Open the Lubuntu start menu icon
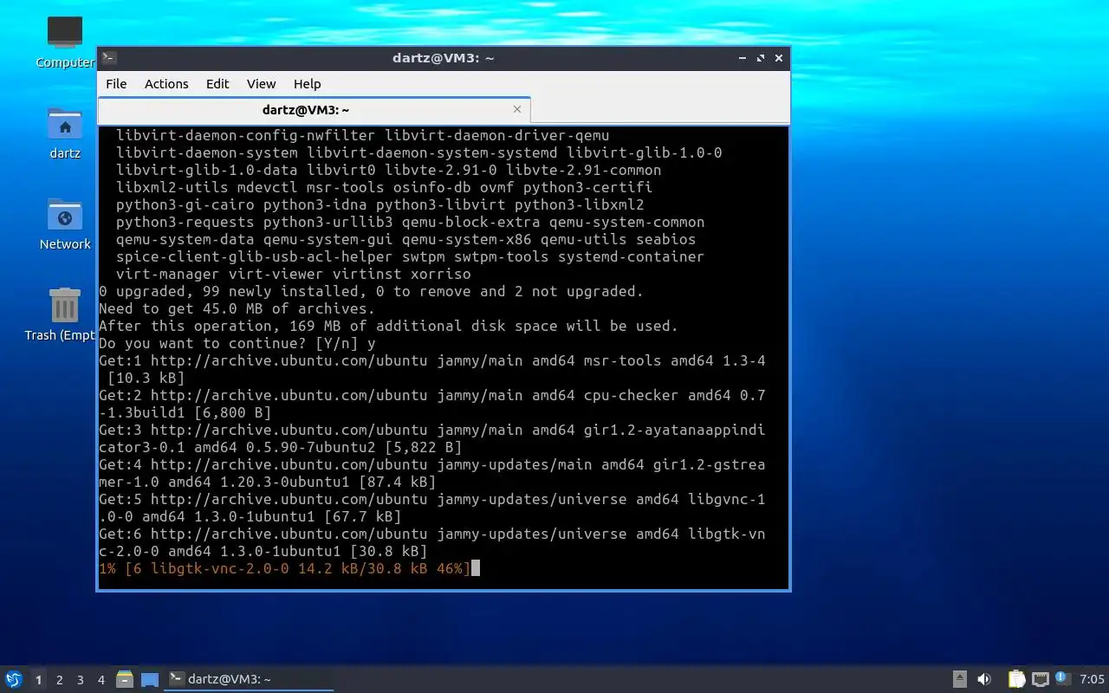Image resolution: width=1109 pixels, height=693 pixels. click(x=13, y=679)
